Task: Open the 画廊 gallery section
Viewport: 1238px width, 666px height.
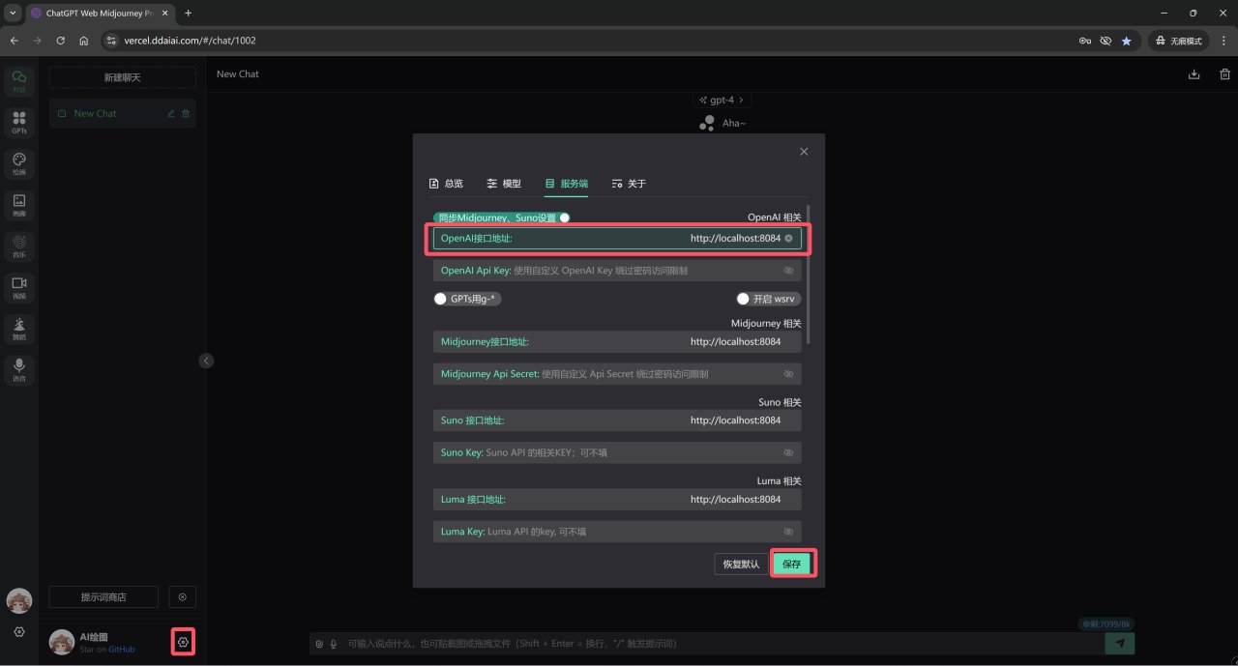Action: click(x=19, y=205)
